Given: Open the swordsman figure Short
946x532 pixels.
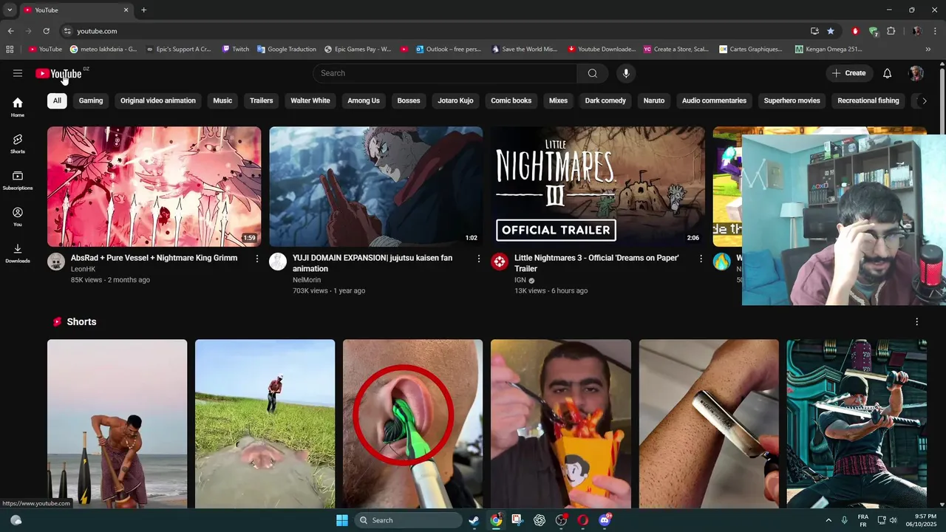Looking at the screenshot, I should [857, 423].
